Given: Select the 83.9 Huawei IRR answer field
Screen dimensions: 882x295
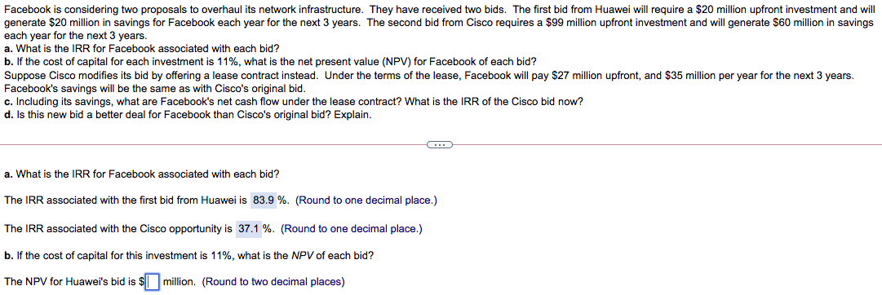Looking at the screenshot, I should 264,201.
